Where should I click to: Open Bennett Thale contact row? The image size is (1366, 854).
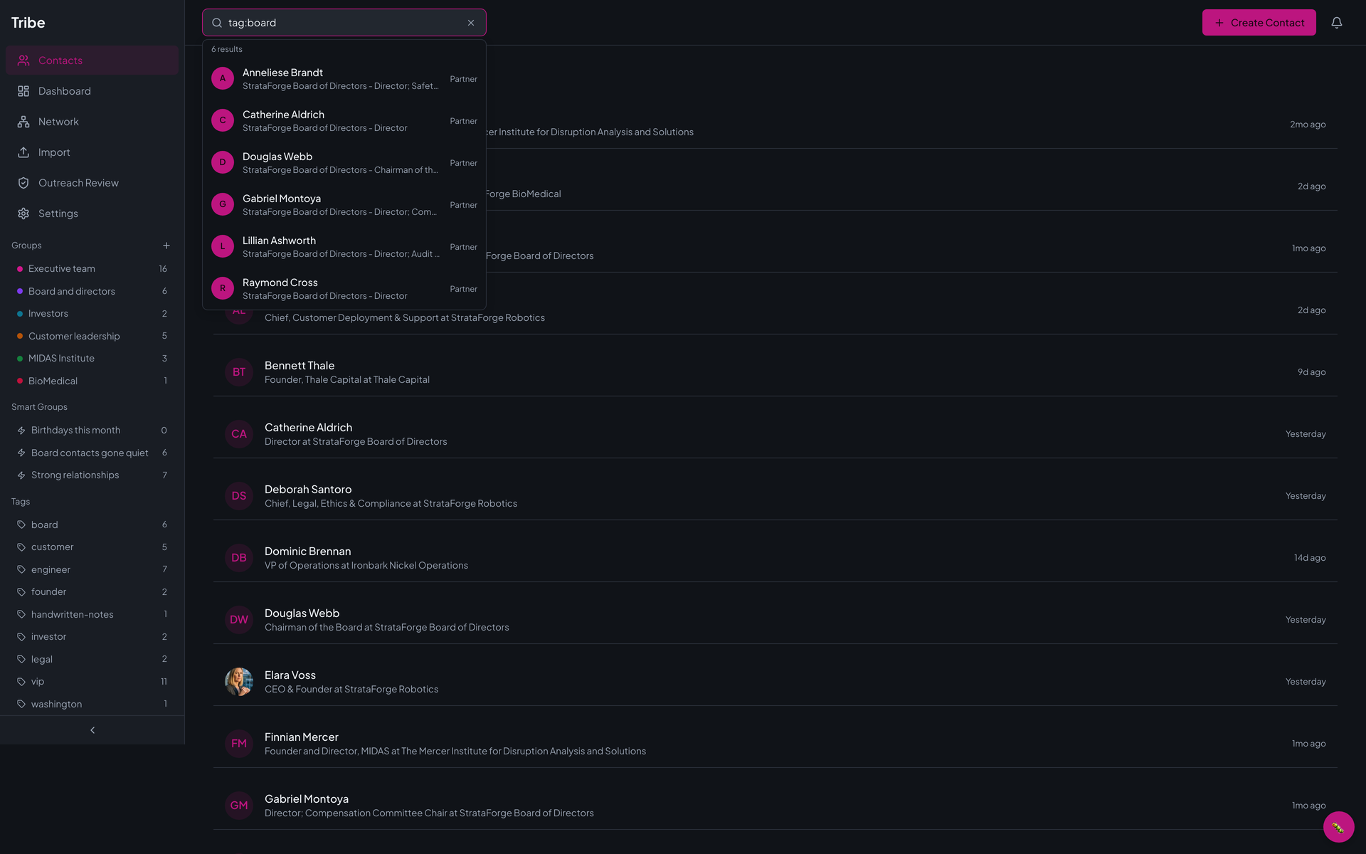pyautogui.click(x=775, y=372)
